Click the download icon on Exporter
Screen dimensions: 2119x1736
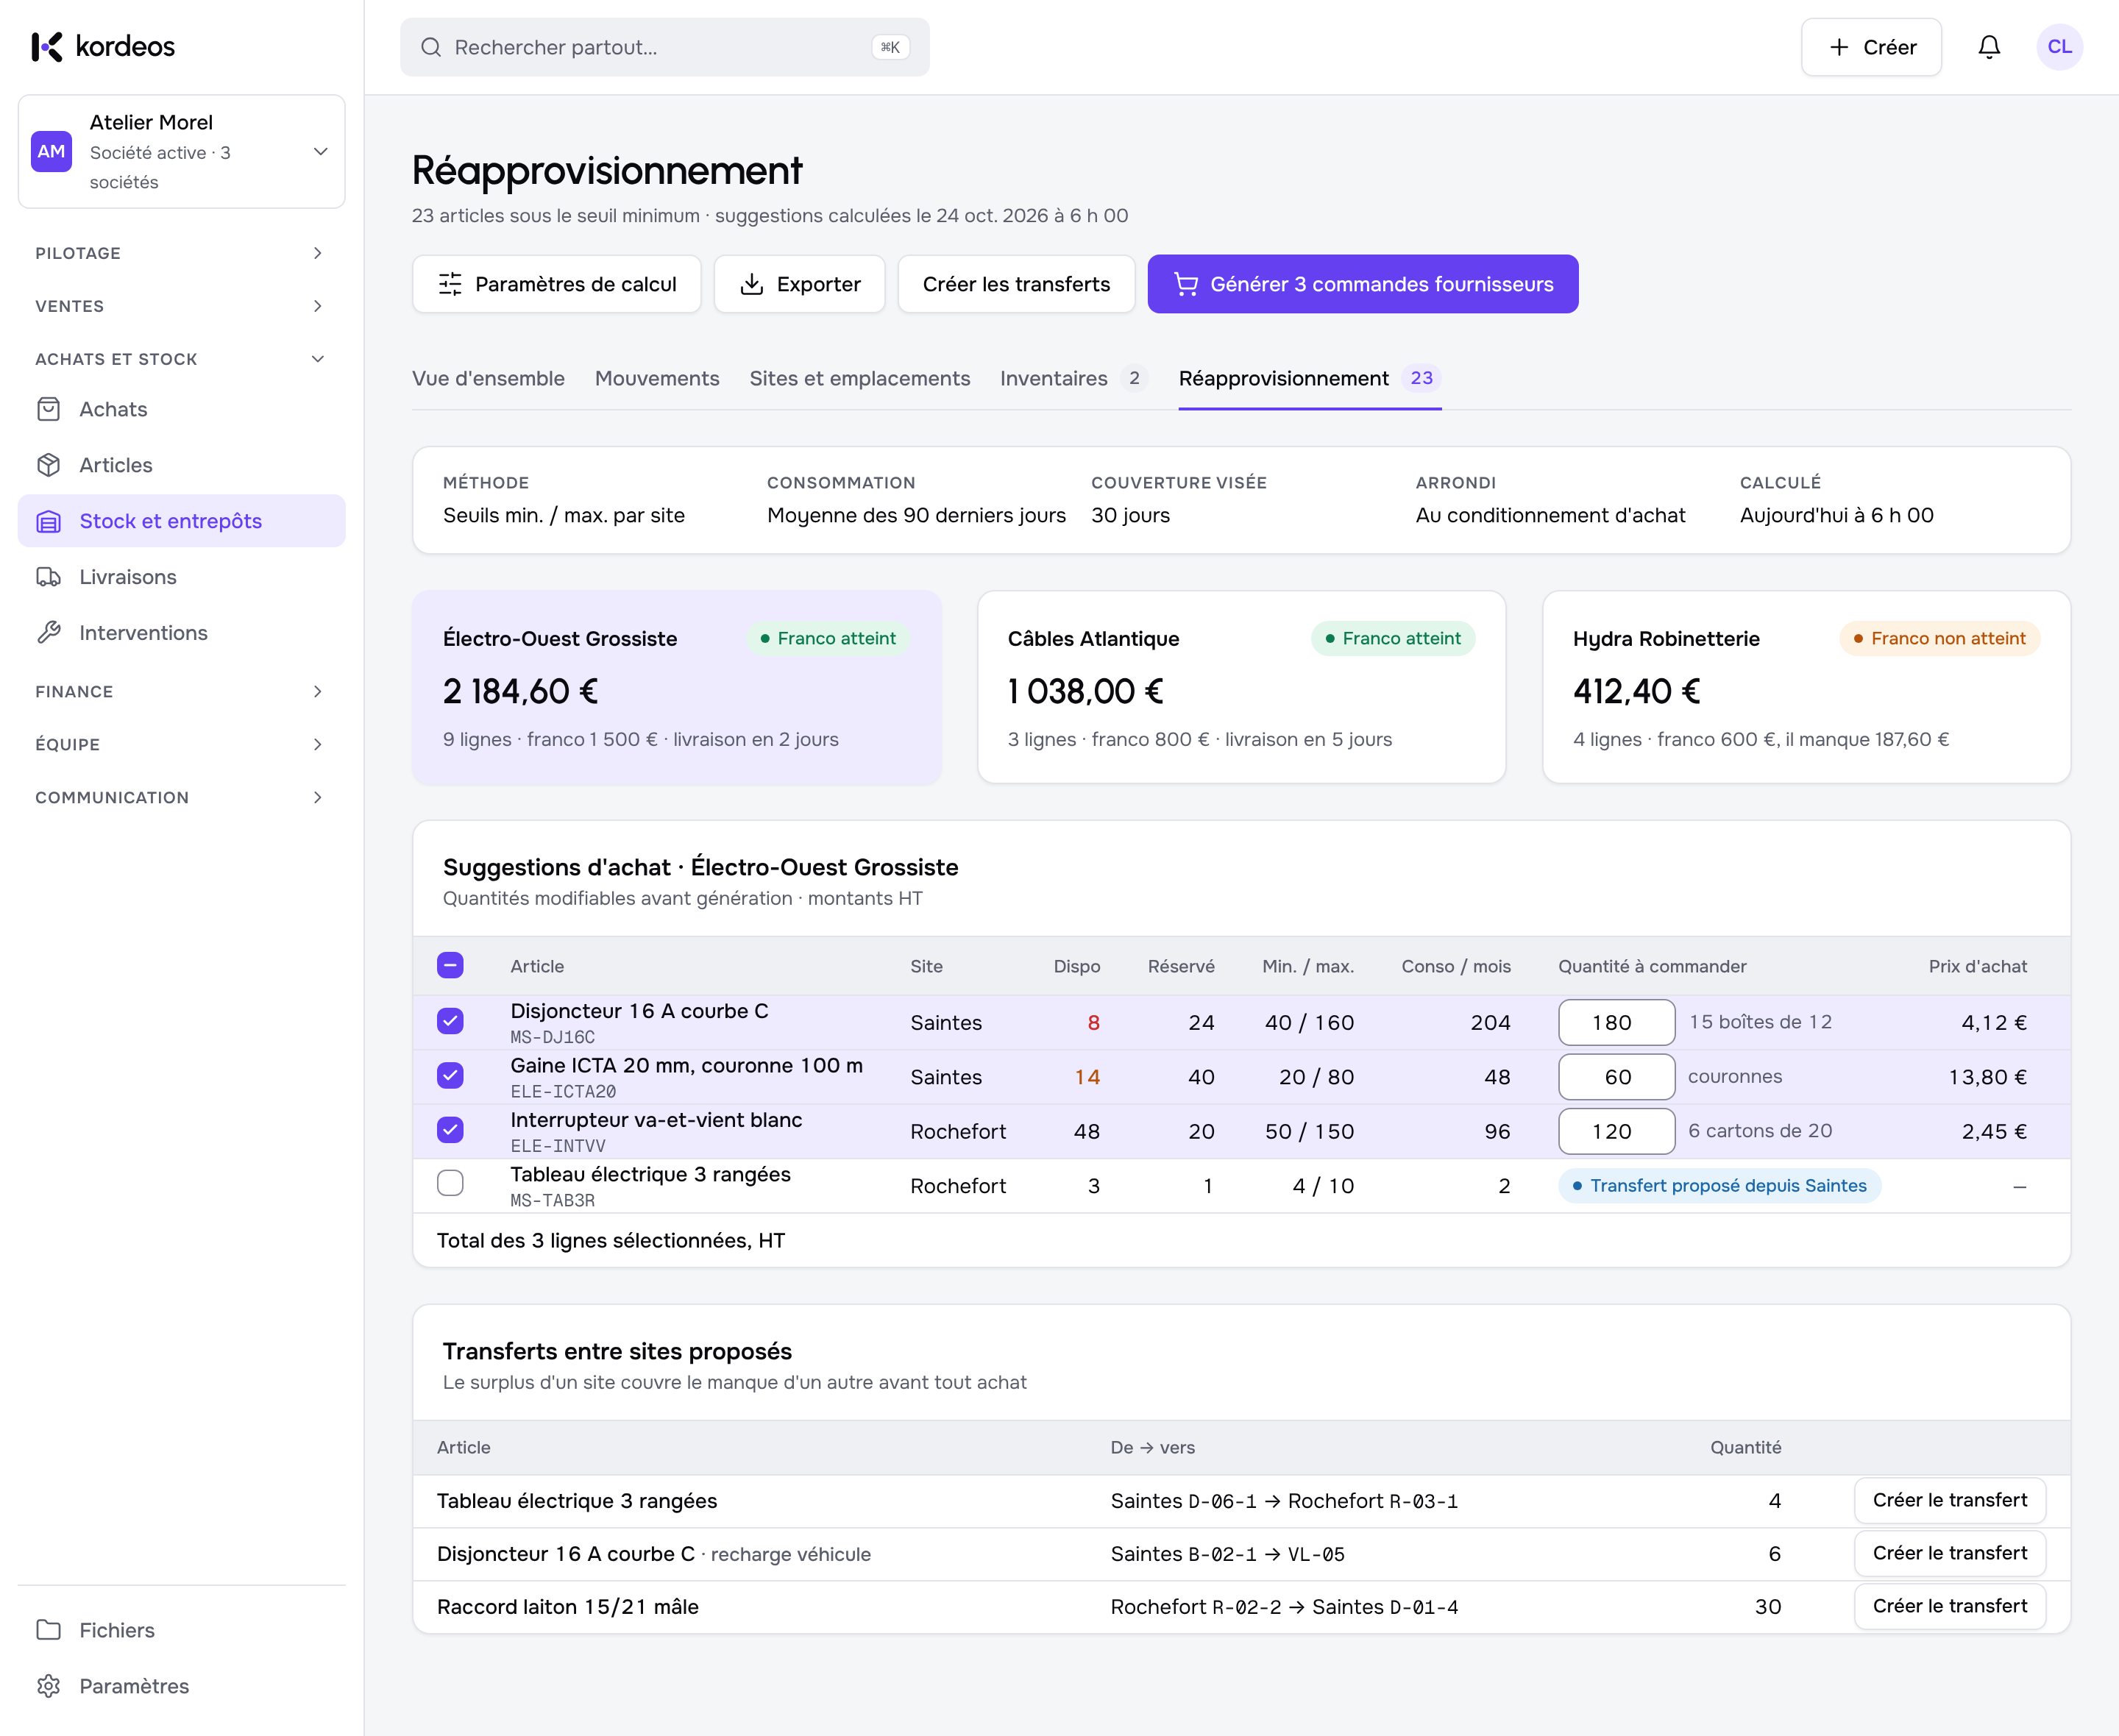coord(752,284)
